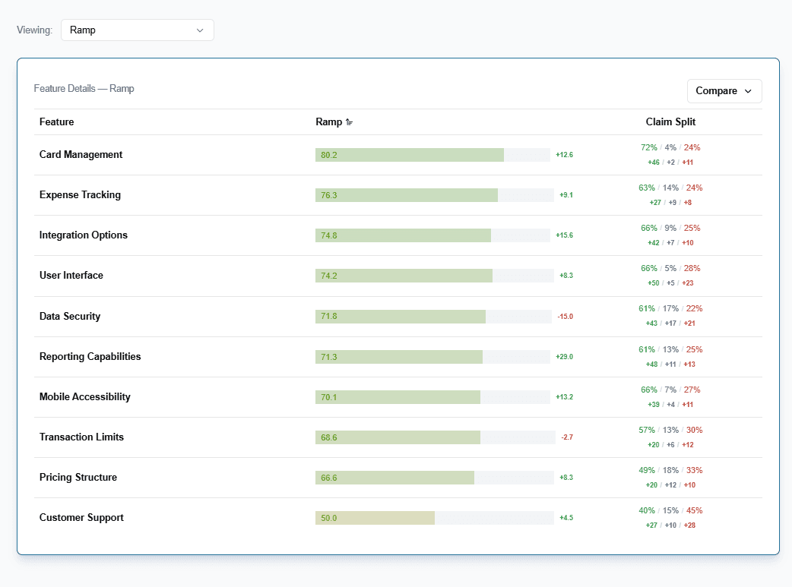Click the Claim Split column header
The image size is (792, 587).
coord(670,122)
